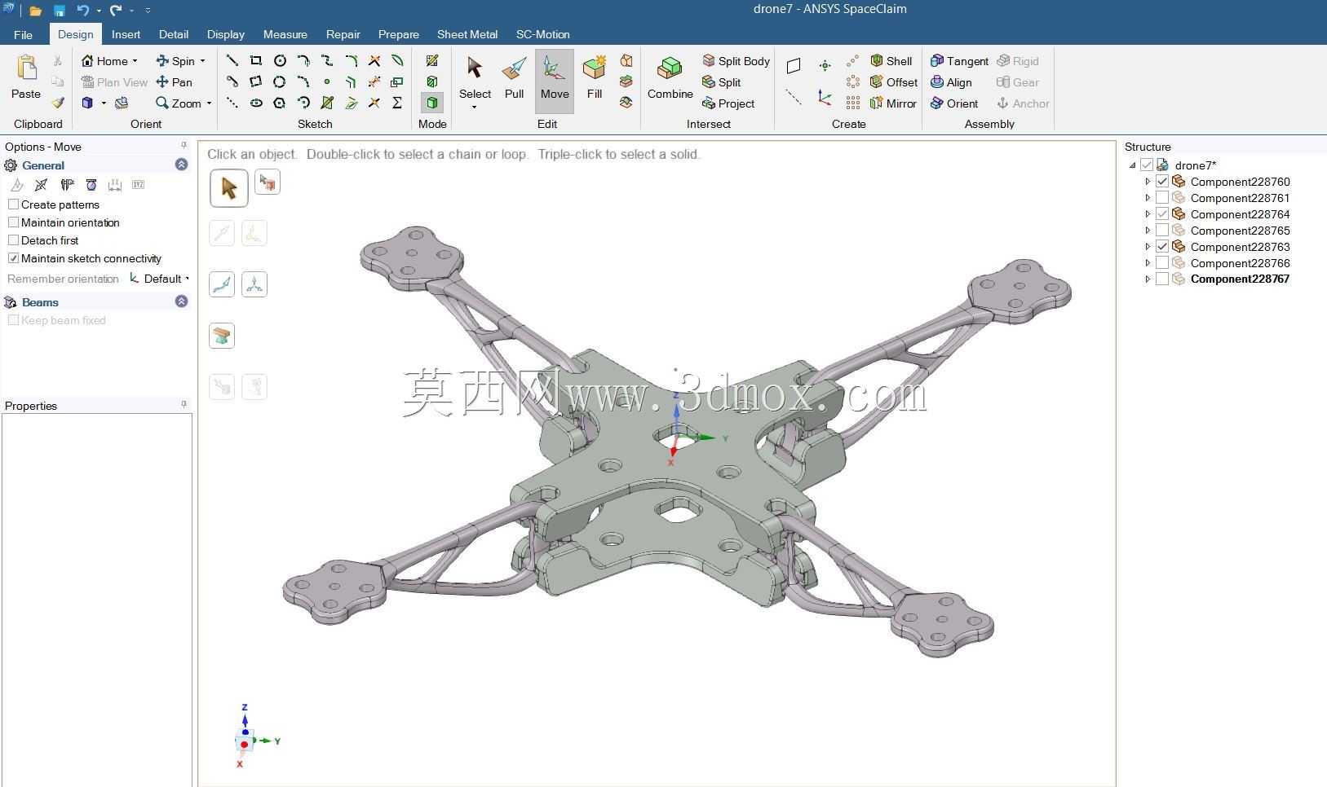The image size is (1327, 787).
Task: Enable Create patterns option
Action: coord(13,204)
